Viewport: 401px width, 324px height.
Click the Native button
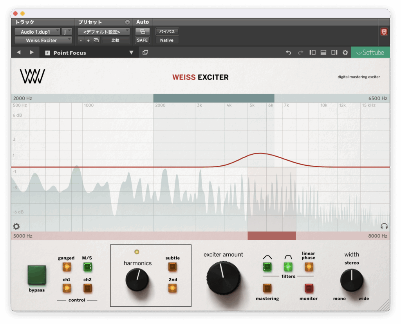point(167,40)
